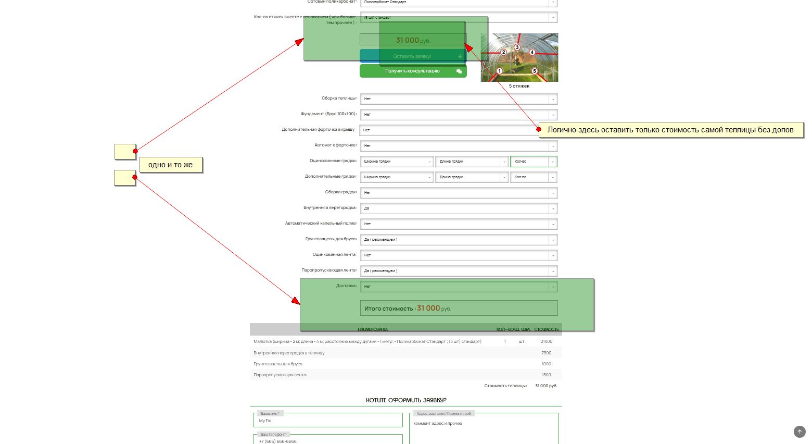
Task: Expand the Автомат к форточке dropdown
Action: tap(459, 146)
